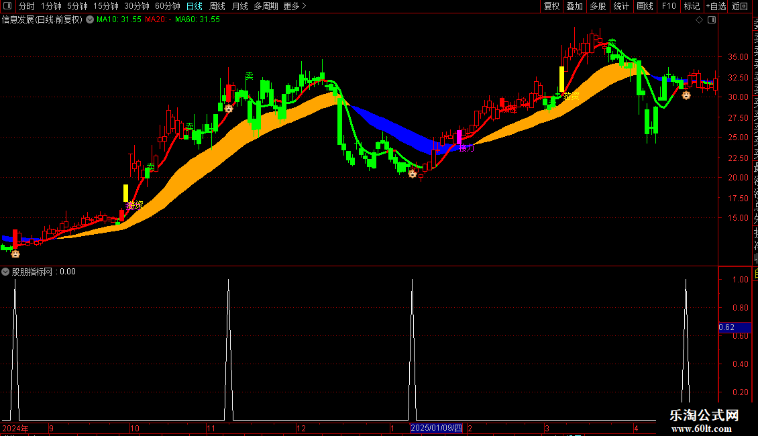758x436 pixels.
Task: Toggle the left sidebar panel icon
Action: 7,6
